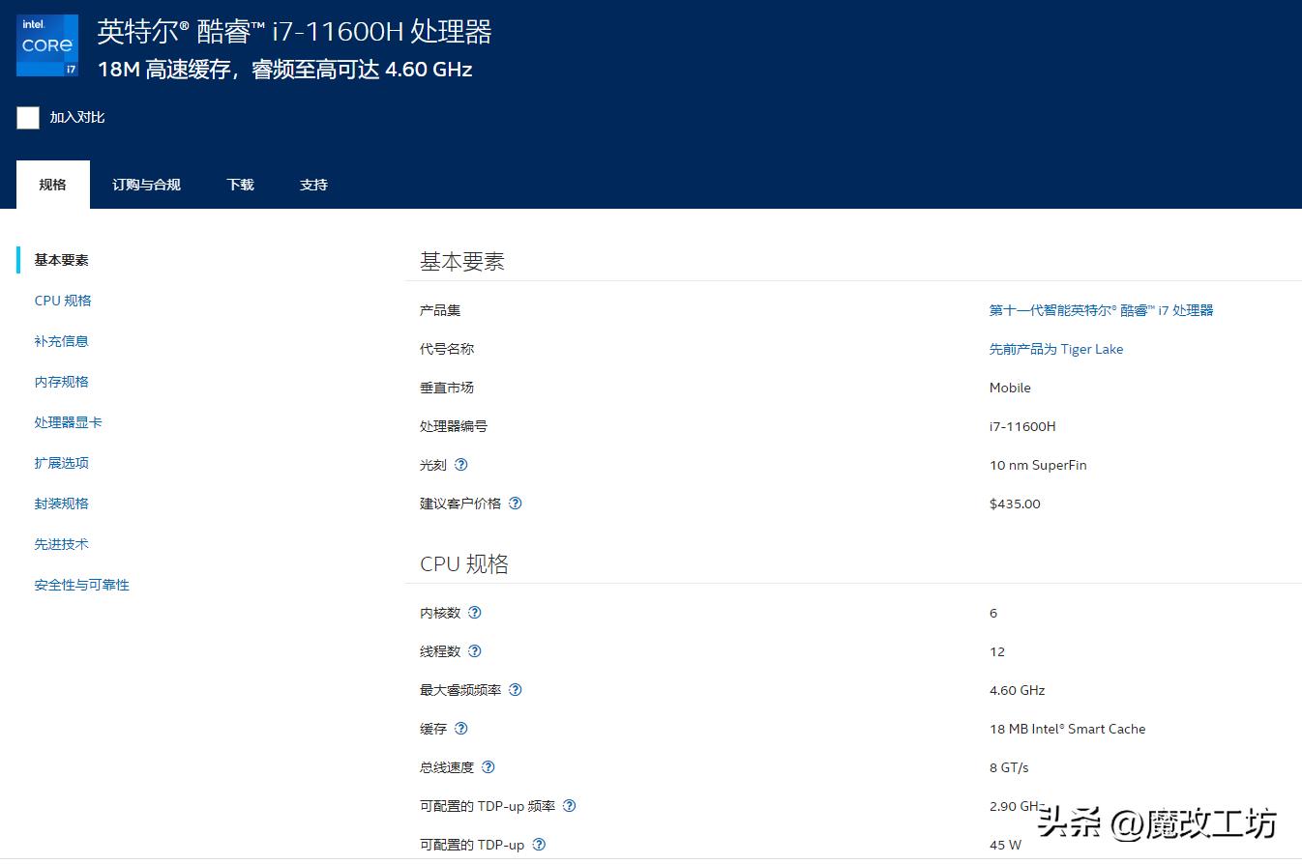Open the 总线速度 help icon
The image size is (1302, 864).
(x=488, y=766)
